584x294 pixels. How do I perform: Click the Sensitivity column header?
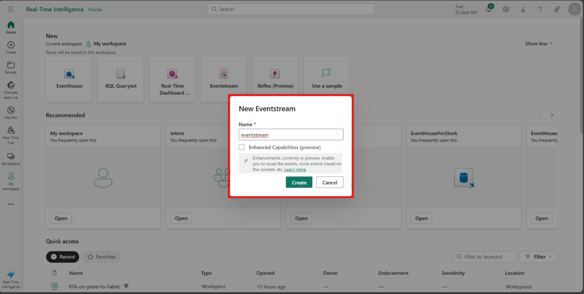453,273
